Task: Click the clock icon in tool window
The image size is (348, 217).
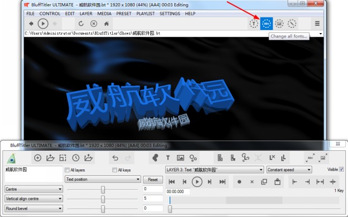Action: [76, 158]
